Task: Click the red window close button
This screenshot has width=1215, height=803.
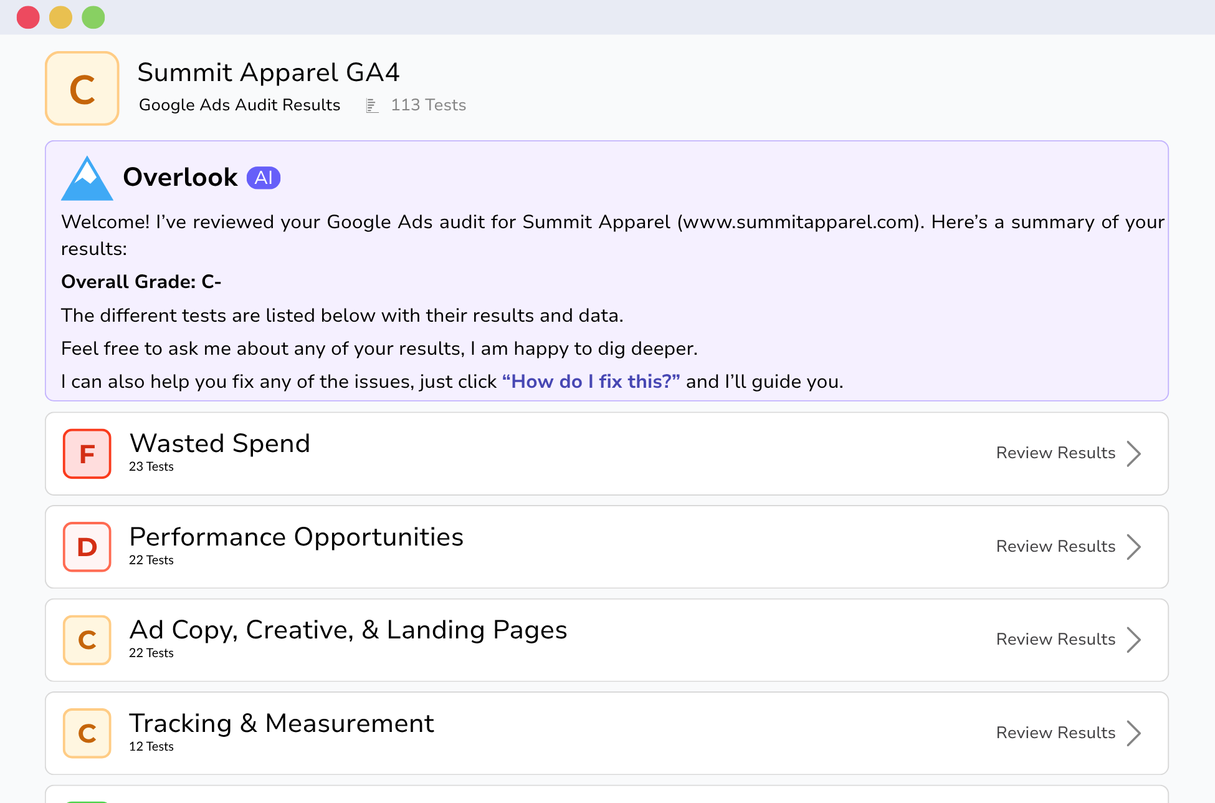Action: click(x=28, y=17)
